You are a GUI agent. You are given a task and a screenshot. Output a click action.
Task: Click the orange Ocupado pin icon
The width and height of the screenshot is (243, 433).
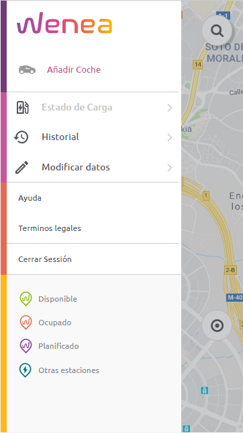tap(26, 323)
